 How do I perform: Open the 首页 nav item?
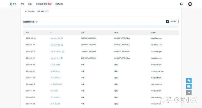coord(14,4)
